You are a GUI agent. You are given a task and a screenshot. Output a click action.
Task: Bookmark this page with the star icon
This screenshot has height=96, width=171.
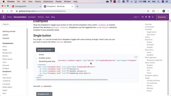pyautogui.click(x=148, y=11)
